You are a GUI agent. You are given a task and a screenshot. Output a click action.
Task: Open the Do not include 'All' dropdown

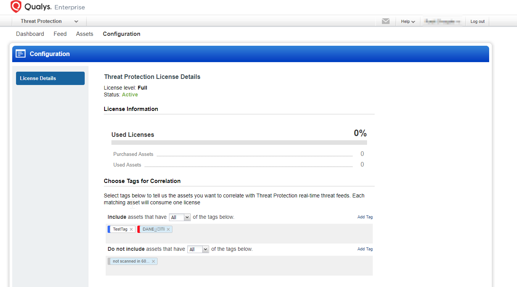(198, 249)
